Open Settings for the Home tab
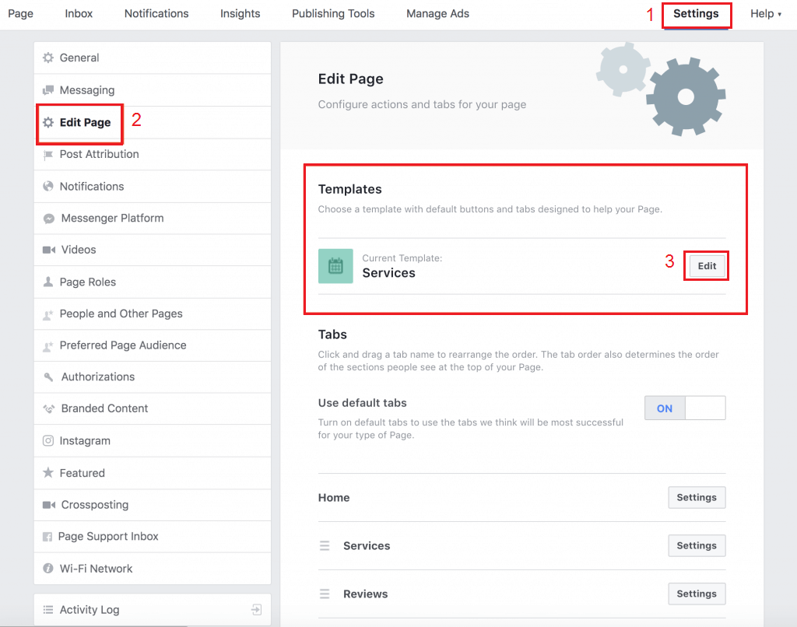The width and height of the screenshot is (797, 627). coord(697,497)
